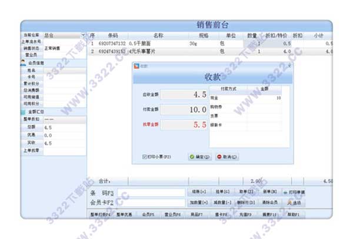Click the 取单[Z] retrieve order button

coord(246,192)
